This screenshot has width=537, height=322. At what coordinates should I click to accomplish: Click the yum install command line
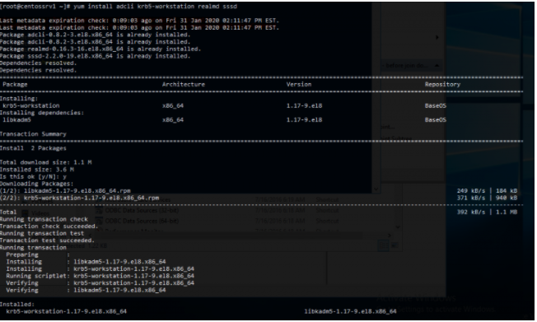coord(119,6)
